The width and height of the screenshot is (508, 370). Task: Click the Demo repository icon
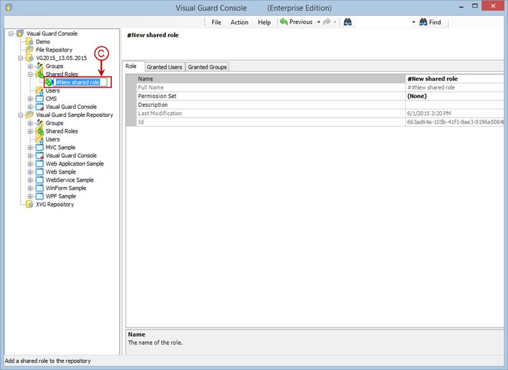coord(29,41)
